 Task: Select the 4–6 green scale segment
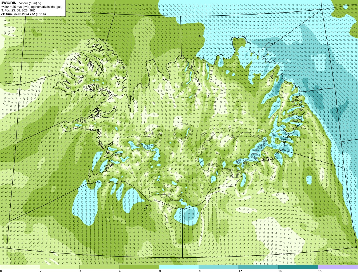pyautogui.click(x=100, y=267)
